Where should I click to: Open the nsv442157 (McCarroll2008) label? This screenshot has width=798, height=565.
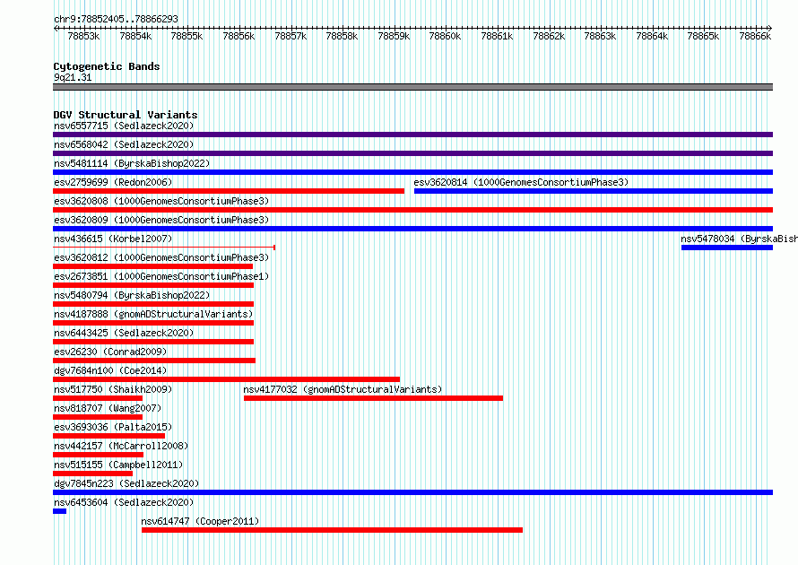(121, 446)
